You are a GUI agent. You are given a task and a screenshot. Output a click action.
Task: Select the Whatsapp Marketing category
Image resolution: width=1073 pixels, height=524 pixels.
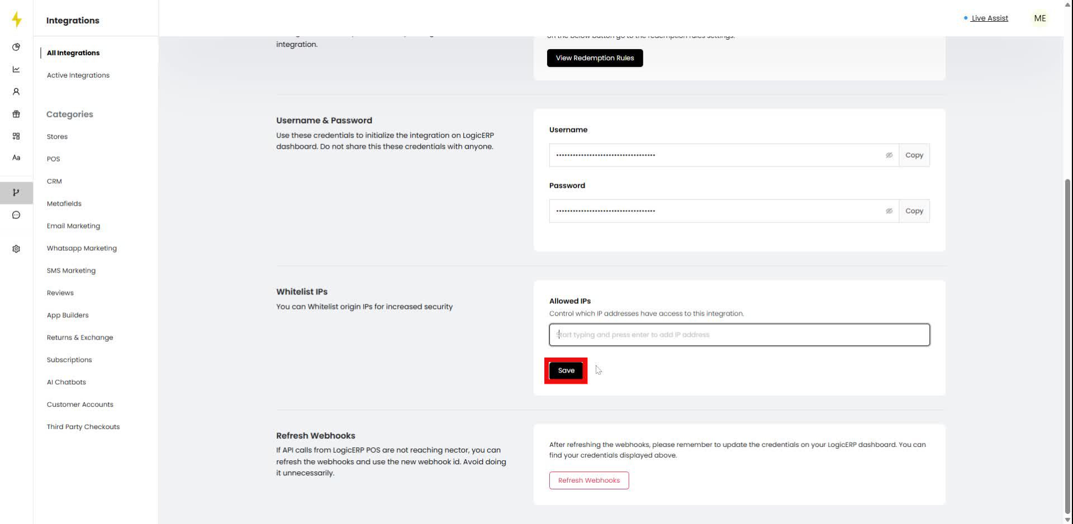tap(82, 249)
